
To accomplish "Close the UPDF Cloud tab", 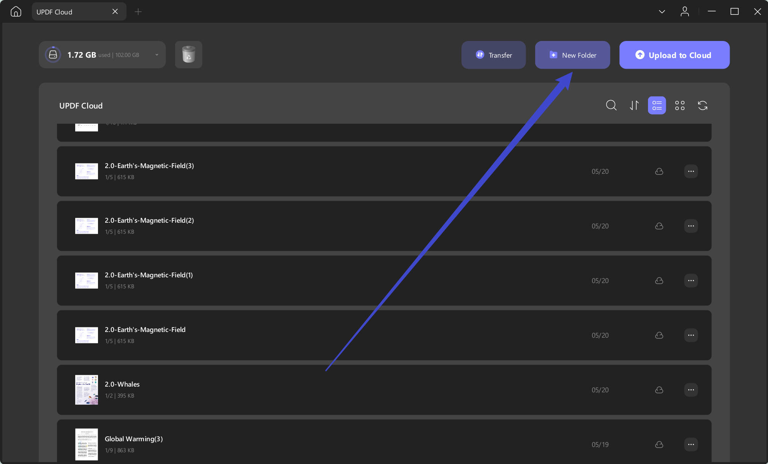I will coord(115,12).
